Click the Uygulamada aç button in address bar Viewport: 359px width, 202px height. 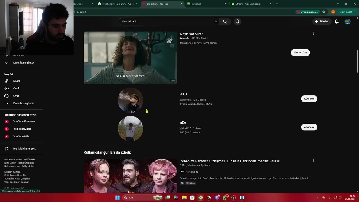(307, 12)
